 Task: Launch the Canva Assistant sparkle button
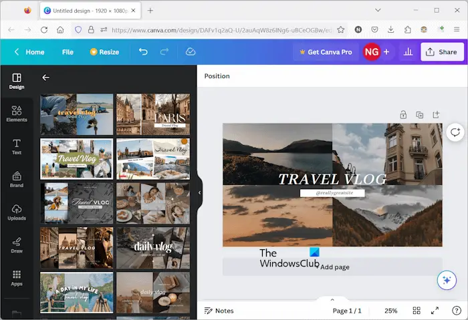pos(447,280)
